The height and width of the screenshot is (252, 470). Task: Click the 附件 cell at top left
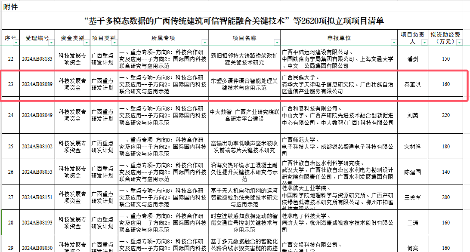click(x=11, y=7)
